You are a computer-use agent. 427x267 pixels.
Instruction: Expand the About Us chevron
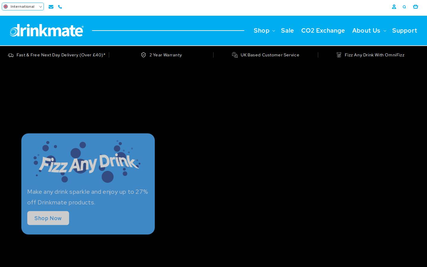tap(385, 31)
